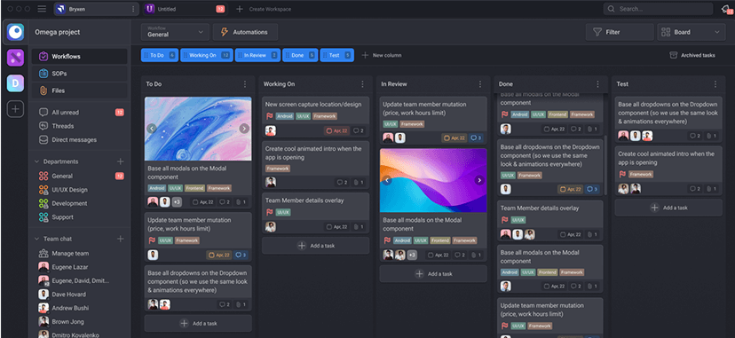Open To Do column options menu

pyautogui.click(x=245, y=84)
